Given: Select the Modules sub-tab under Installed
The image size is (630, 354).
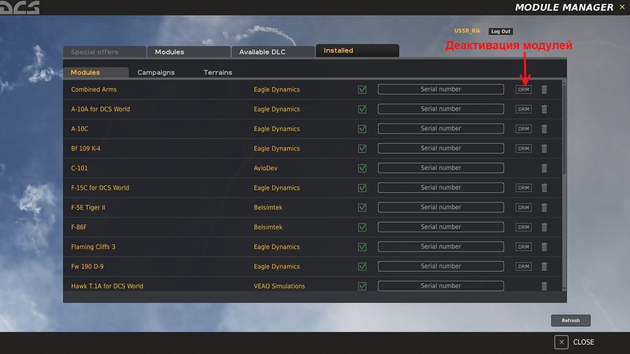Looking at the screenshot, I should click(96, 72).
